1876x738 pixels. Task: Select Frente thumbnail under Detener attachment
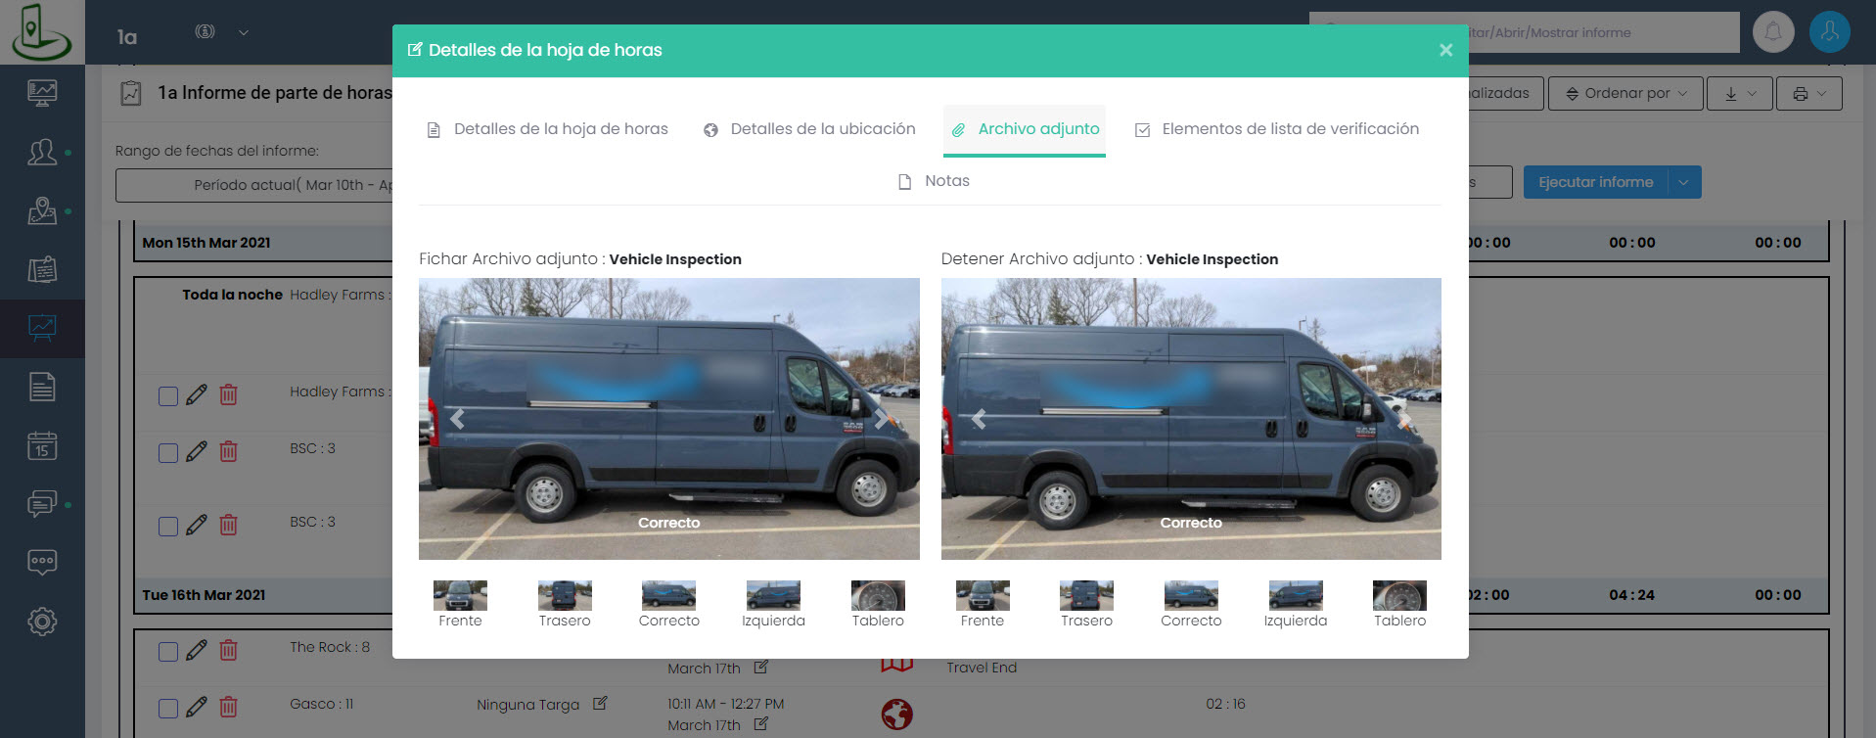coord(983,595)
